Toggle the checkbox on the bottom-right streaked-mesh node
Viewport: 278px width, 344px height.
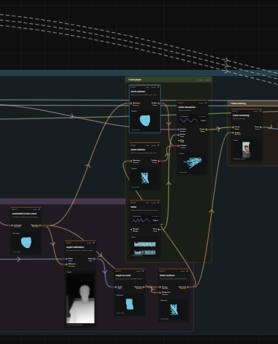click(x=187, y=271)
